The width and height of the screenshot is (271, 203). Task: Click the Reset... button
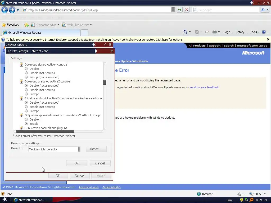coord(96,149)
